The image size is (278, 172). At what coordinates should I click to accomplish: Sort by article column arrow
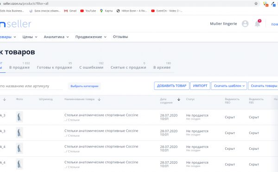click(x=5, y=99)
